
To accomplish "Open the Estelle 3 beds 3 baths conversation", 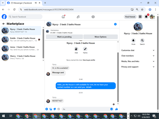I will (21, 39).
